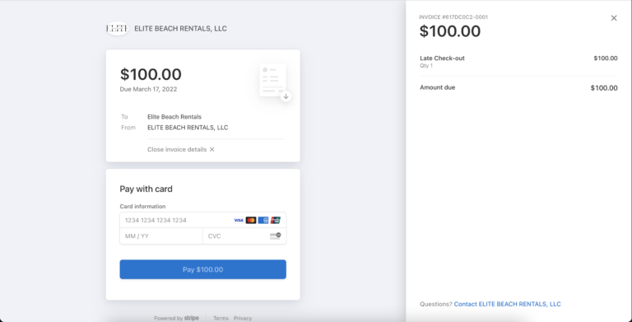Screen dimensions: 632x322
Task: Click the invoice document thumbnail
Action: [x=273, y=80]
